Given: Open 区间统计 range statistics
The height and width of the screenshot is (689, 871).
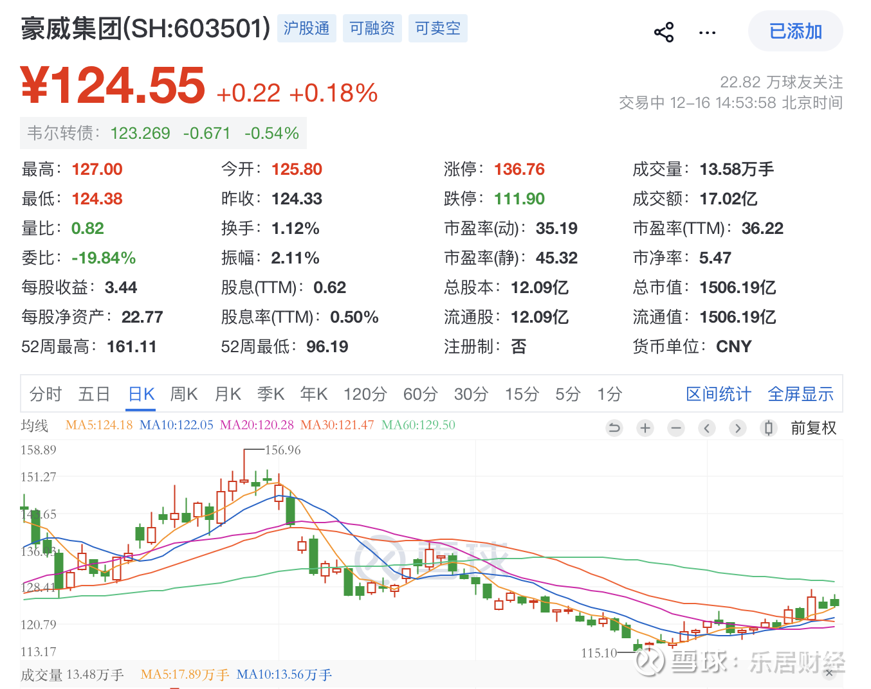Looking at the screenshot, I should [x=719, y=394].
